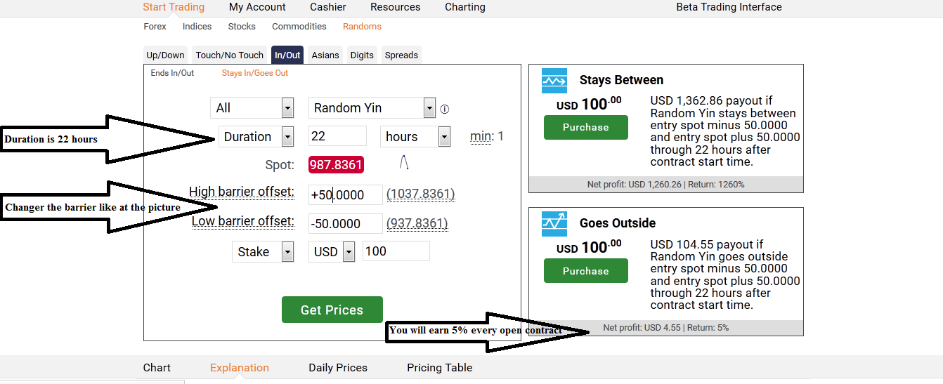Open the Explanation tab below
The image size is (943, 384).
[x=240, y=367]
